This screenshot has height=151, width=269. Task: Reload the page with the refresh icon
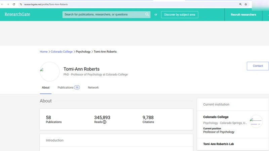click(x=14, y=4)
